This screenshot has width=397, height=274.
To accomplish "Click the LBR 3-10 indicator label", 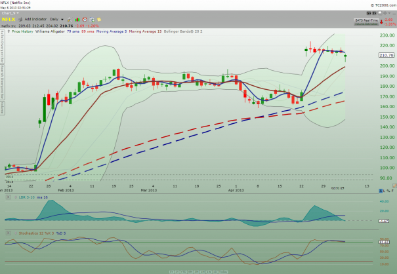I will [27, 197].
